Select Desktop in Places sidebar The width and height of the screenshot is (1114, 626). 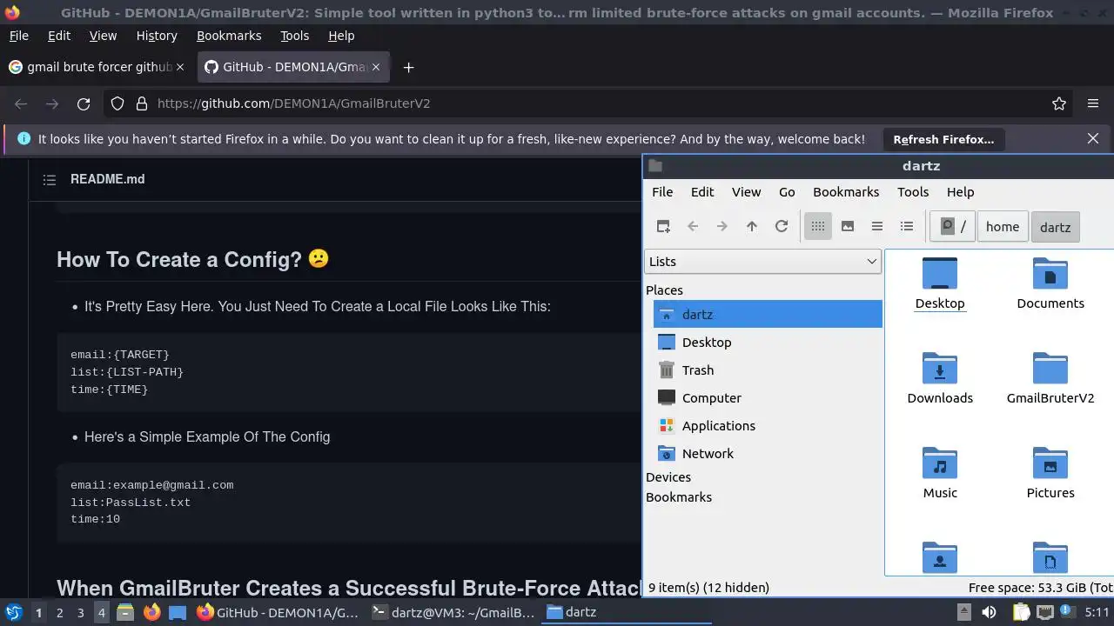coord(768,343)
